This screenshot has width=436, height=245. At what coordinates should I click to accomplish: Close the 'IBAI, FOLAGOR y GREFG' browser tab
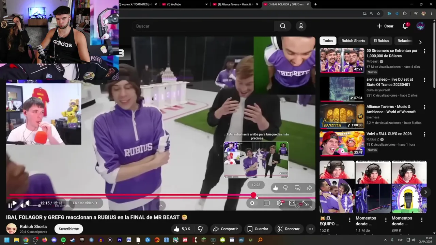pos(308,4)
